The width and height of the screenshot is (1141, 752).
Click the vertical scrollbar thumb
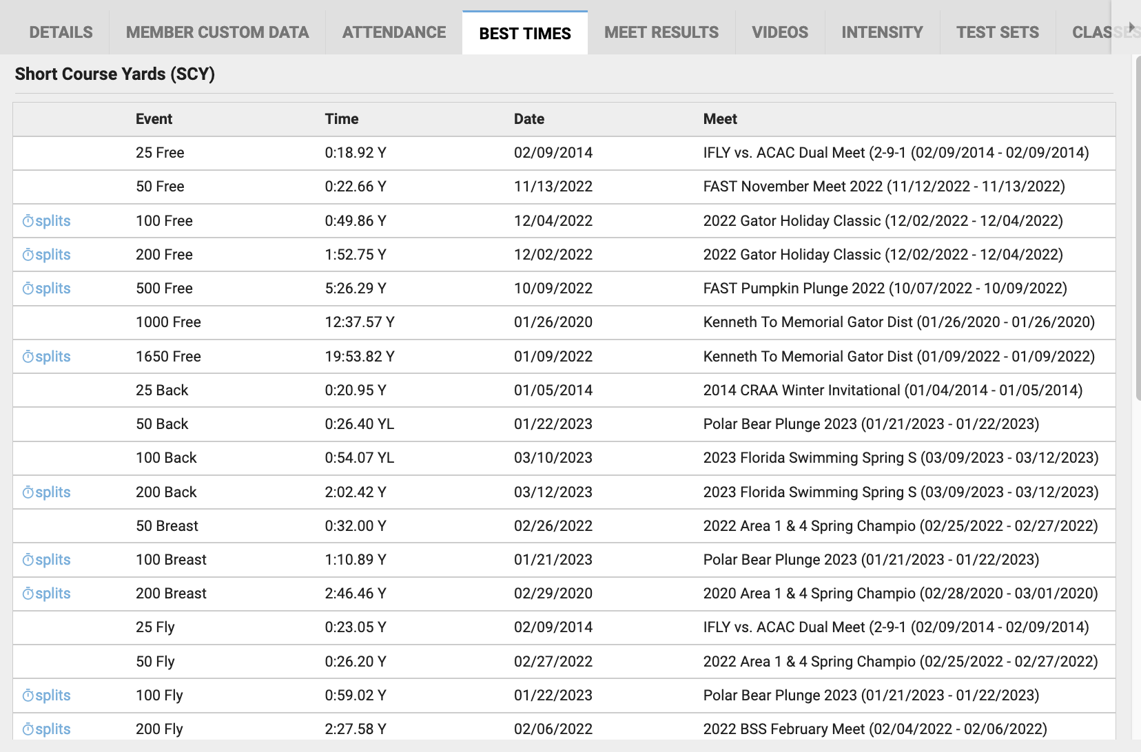coord(1137,227)
